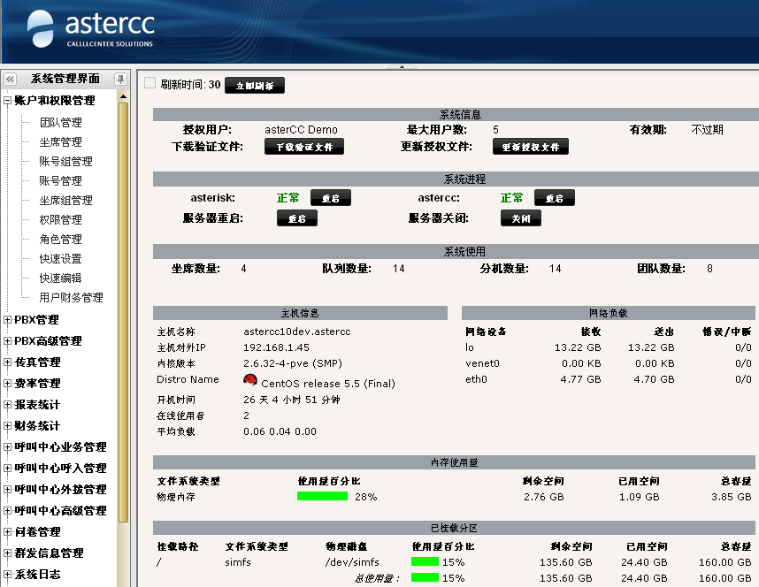Click the 关闭 server shutdown button
This screenshot has width=759, height=587.
[520, 218]
